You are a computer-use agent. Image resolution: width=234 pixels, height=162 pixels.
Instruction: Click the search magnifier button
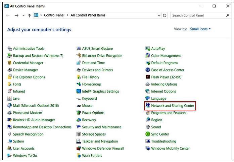coord(228,15)
